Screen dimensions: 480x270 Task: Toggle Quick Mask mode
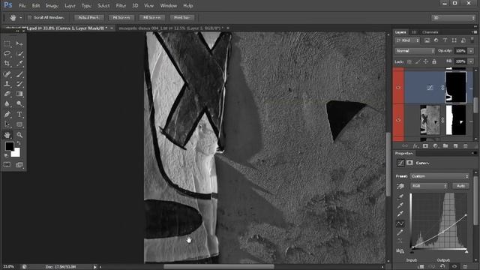tap(7, 165)
